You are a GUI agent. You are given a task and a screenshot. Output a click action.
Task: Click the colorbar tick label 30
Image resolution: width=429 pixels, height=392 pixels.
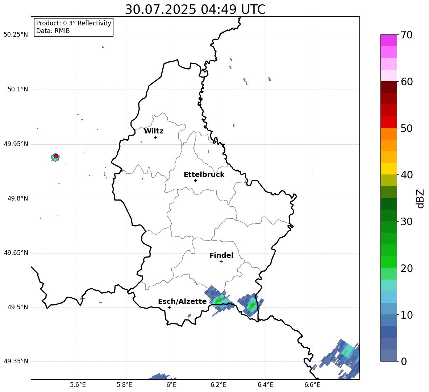coord(407,222)
